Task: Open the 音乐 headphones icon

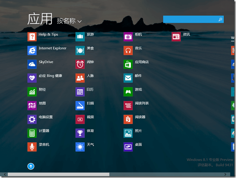Action: tap(128, 51)
